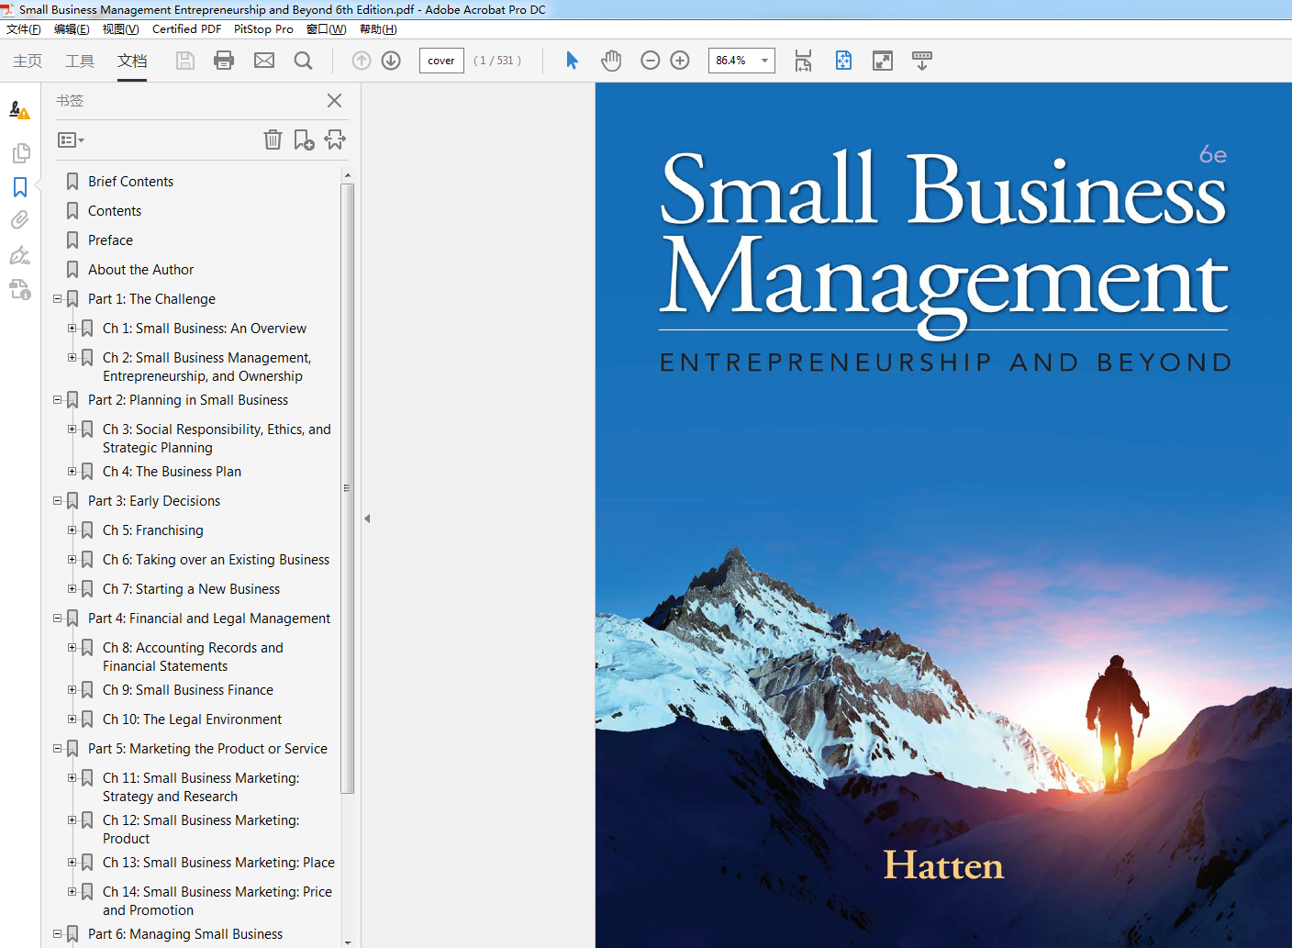Open the Preface bookmark
This screenshot has height=948, width=1292.
[x=110, y=240]
